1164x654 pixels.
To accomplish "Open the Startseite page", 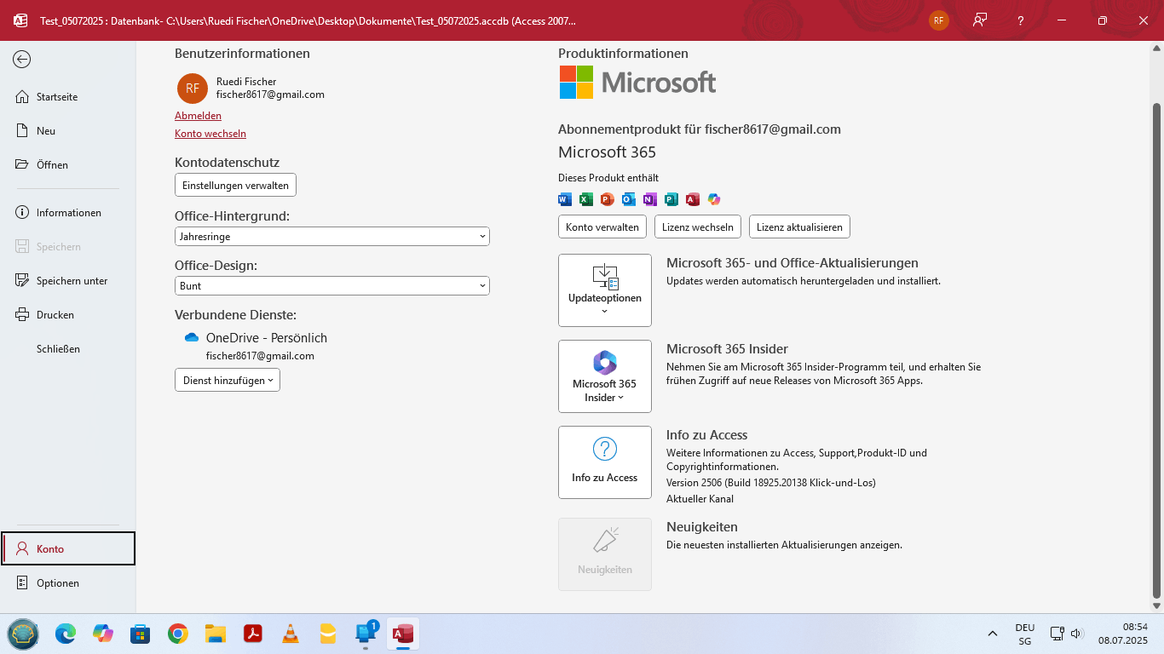I will pos(68,97).
